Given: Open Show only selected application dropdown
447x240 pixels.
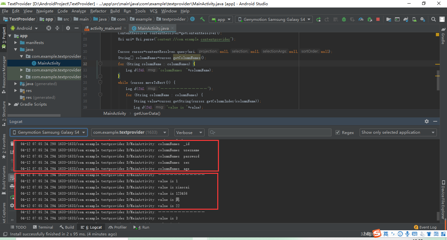Looking at the screenshot, I should (398, 132).
